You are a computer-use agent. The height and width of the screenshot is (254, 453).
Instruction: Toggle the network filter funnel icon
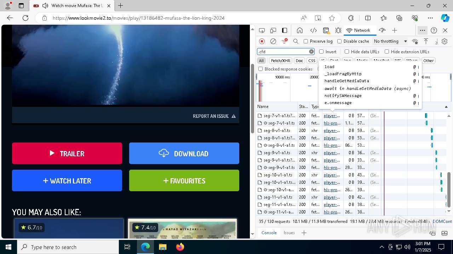pyautogui.click(x=284, y=41)
